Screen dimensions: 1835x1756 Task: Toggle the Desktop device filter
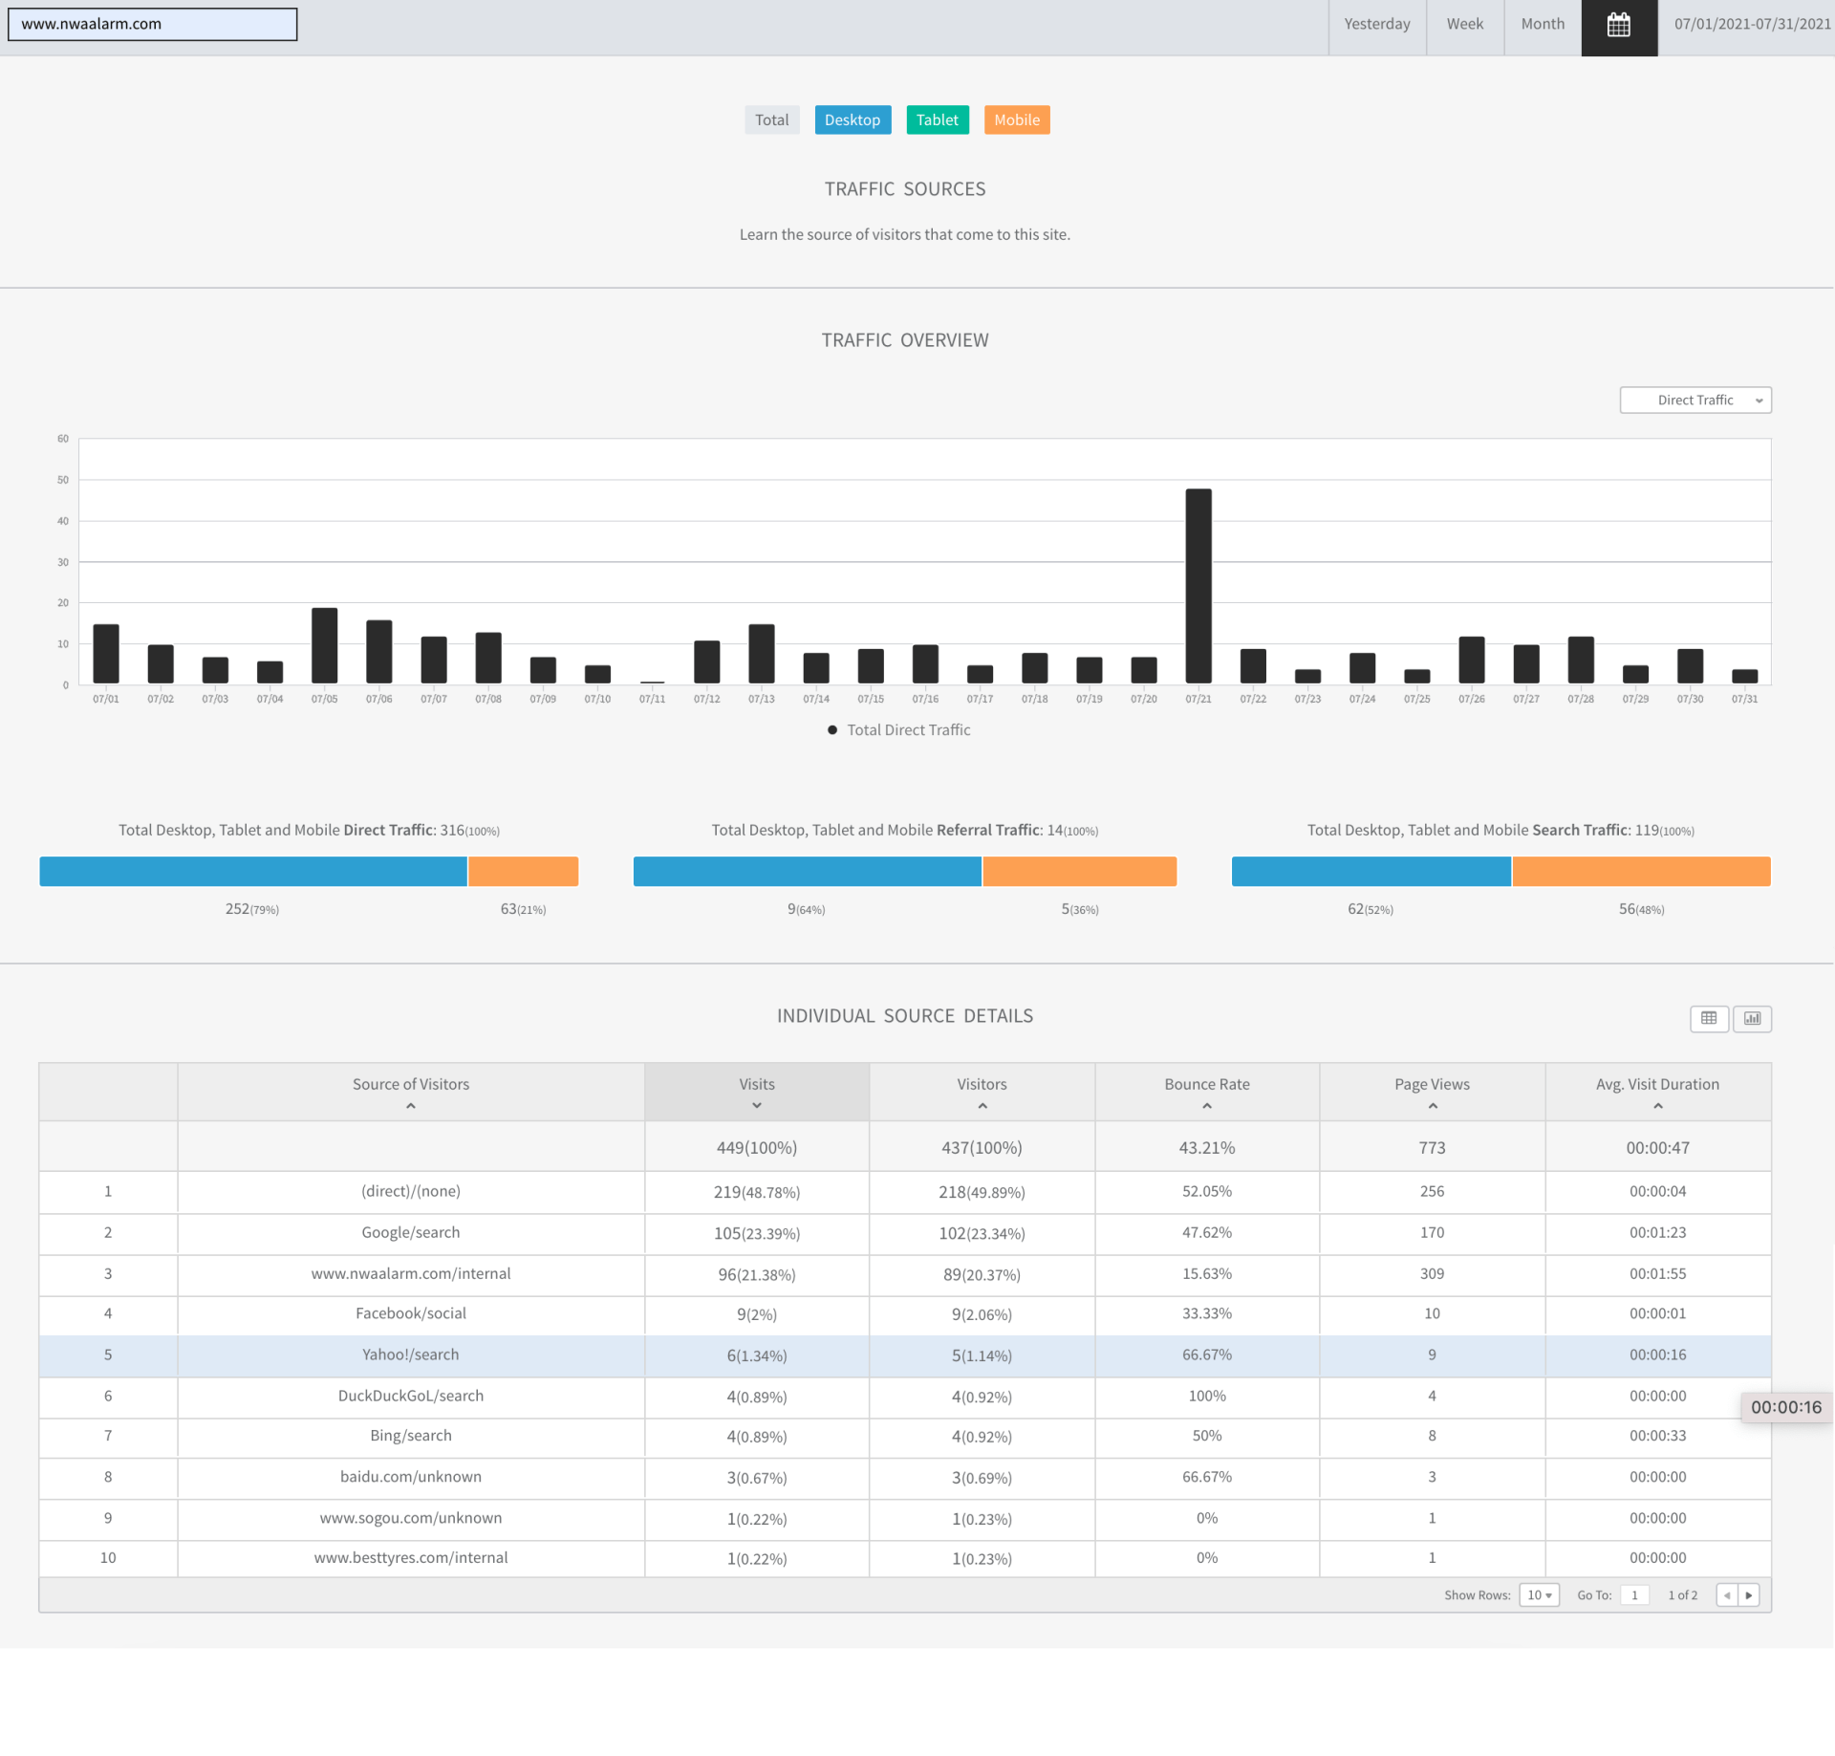click(x=852, y=119)
